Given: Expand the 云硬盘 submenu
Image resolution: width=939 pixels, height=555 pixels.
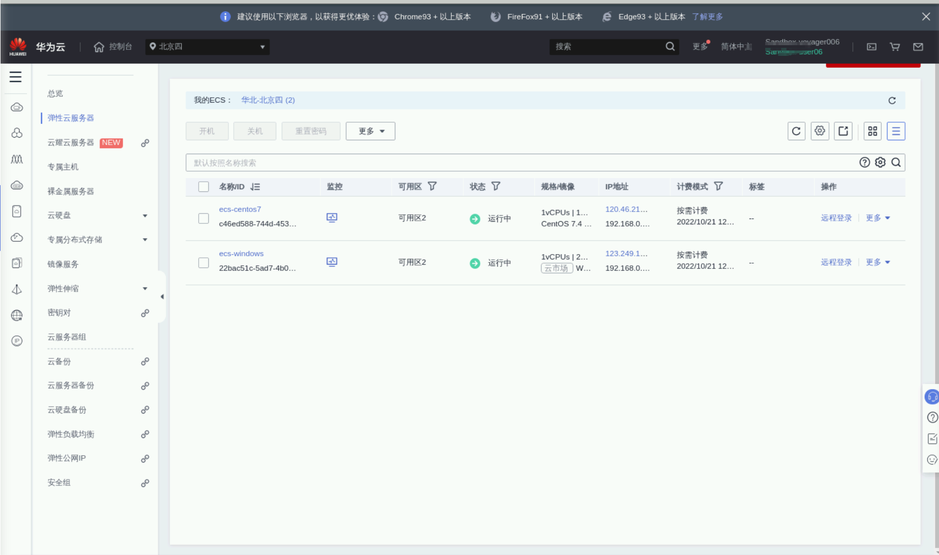Looking at the screenshot, I should [x=145, y=216].
